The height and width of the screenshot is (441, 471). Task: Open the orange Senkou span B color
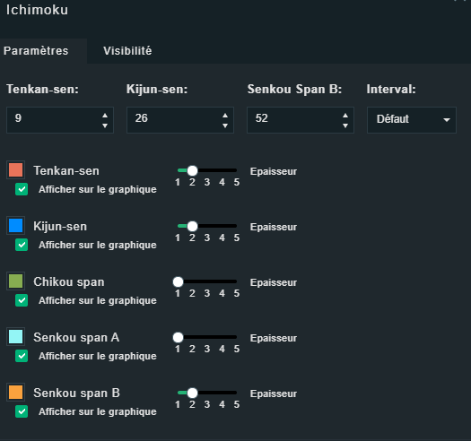[x=15, y=392]
